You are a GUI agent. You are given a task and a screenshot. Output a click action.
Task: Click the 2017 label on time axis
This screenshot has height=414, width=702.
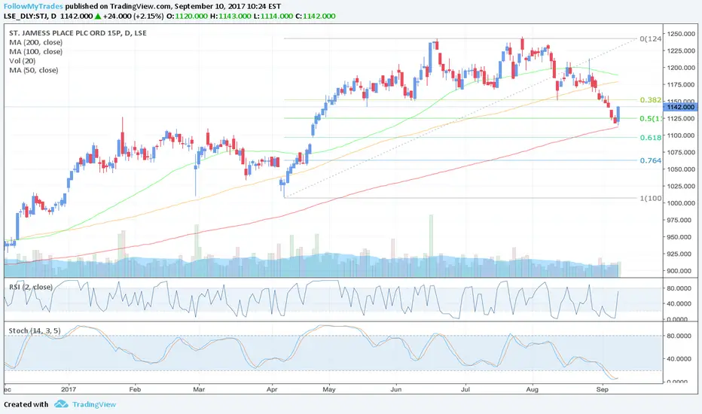[69, 389]
